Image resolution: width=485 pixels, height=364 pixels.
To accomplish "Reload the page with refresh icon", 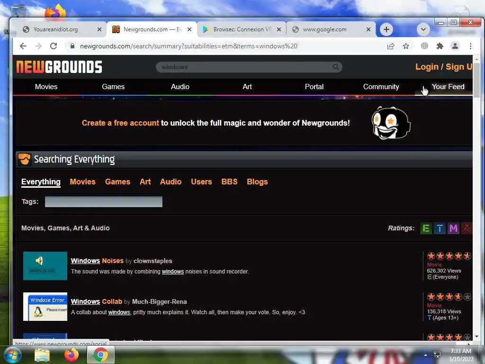I will point(54,46).
